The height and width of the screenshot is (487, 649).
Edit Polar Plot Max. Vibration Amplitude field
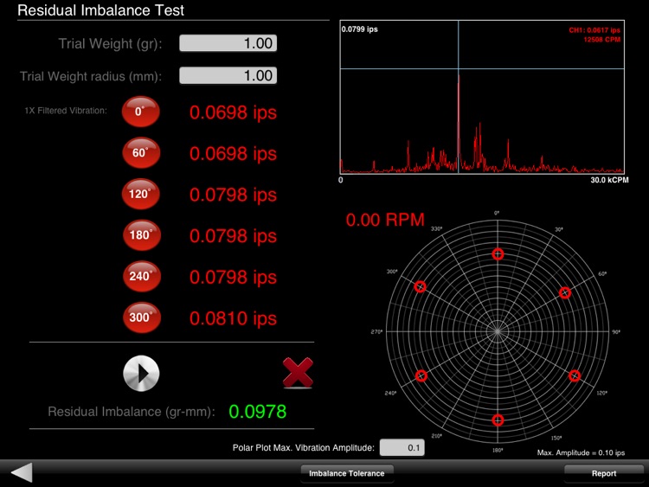point(402,447)
